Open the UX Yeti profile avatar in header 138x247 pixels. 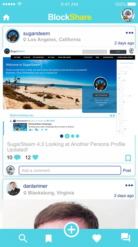point(128,15)
